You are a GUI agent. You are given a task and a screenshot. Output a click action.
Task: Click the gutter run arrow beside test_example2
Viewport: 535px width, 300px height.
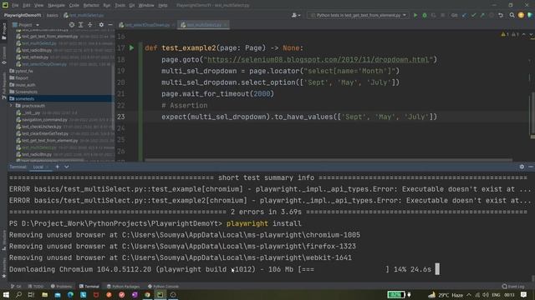pos(132,48)
